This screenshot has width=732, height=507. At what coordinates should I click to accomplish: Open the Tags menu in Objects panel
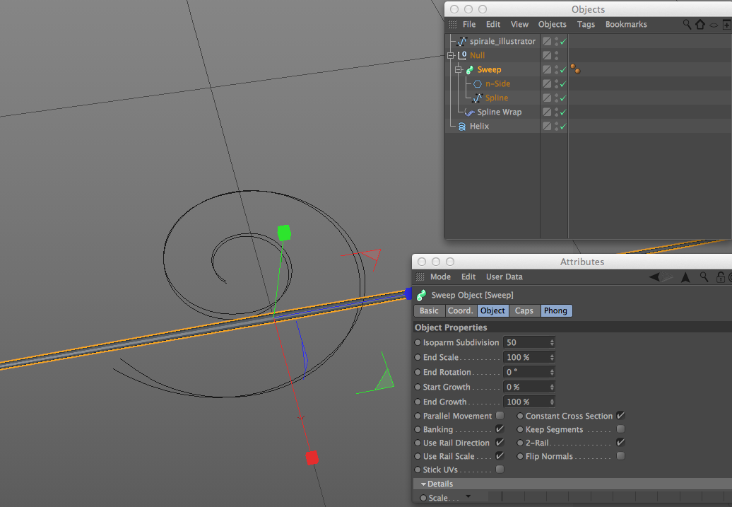(x=586, y=24)
